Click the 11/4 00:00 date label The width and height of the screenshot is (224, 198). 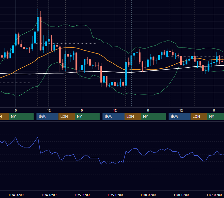pos(16,195)
